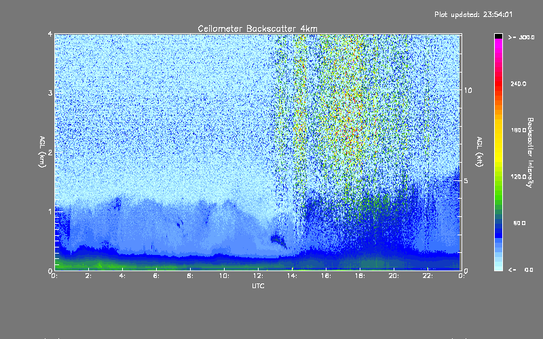Click the '4' label on km axis

point(50,34)
